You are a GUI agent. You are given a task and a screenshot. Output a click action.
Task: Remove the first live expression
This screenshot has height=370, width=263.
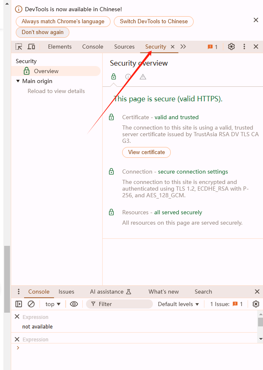tap(17, 317)
